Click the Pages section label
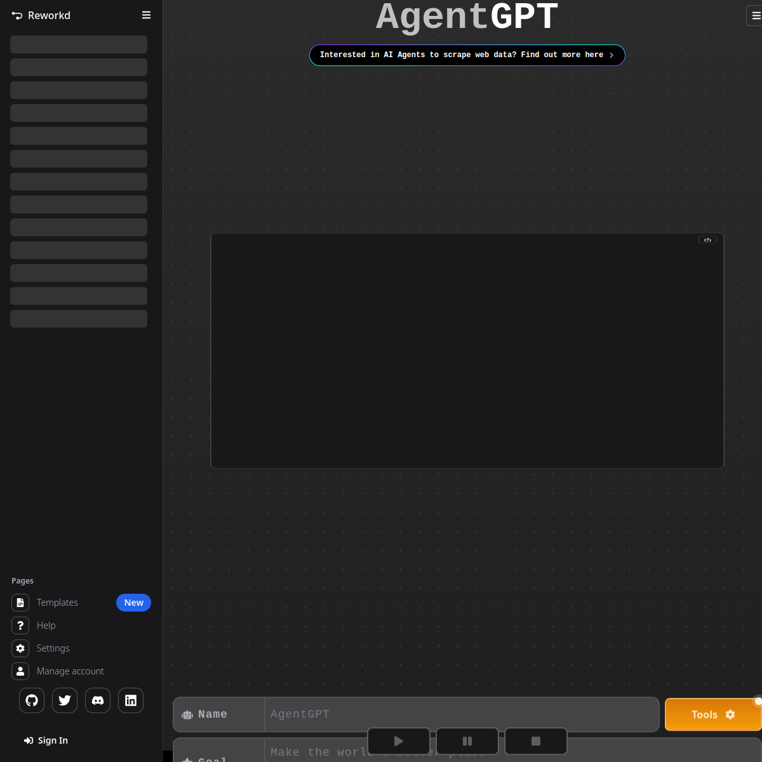 tap(22, 581)
